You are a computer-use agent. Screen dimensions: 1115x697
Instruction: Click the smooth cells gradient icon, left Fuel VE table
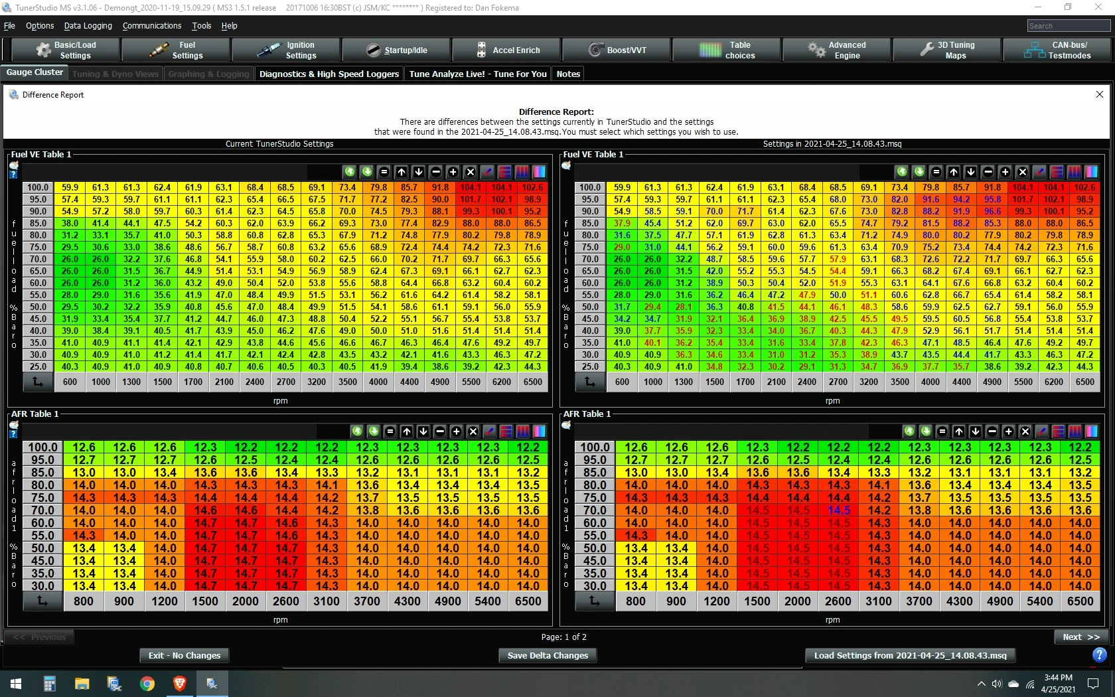(x=540, y=172)
